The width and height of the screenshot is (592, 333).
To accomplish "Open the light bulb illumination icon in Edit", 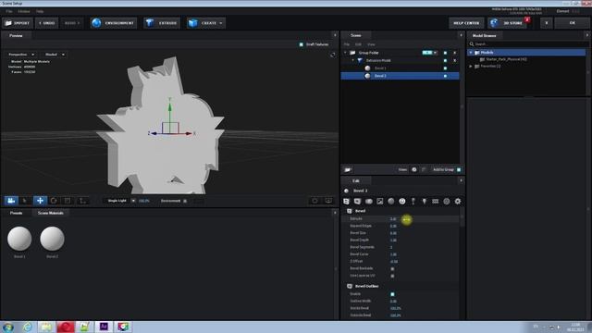I will (x=424, y=202).
